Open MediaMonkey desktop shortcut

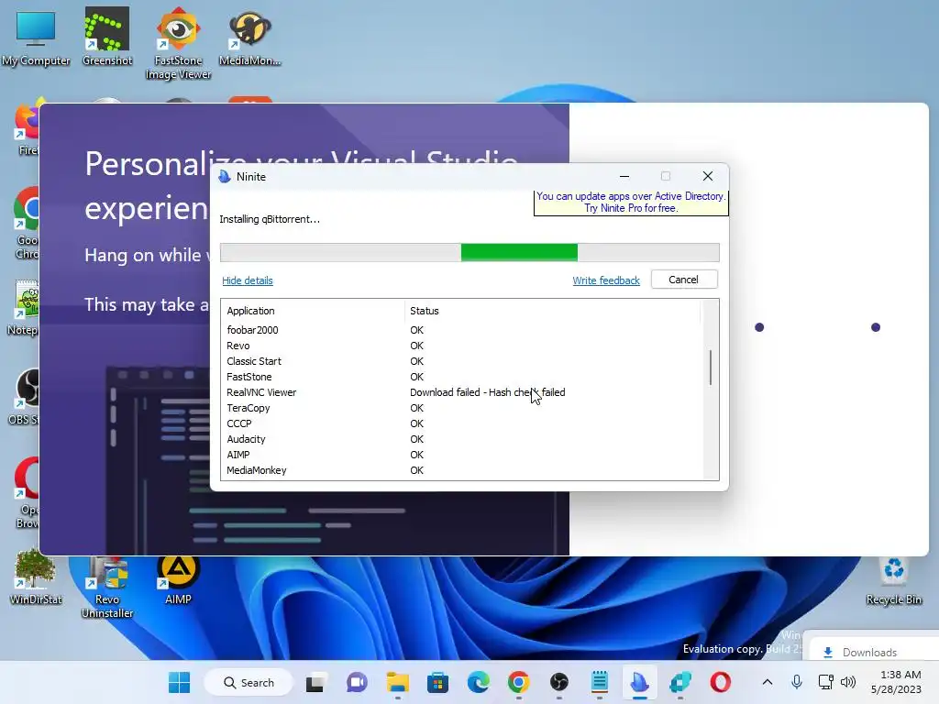coord(249,37)
